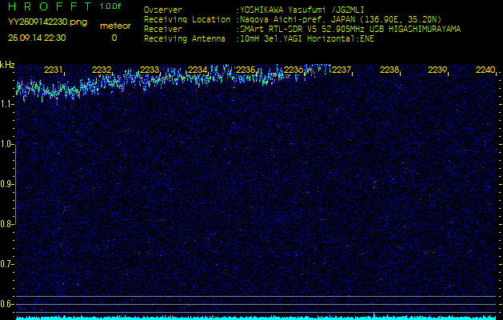The width and height of the screenshot is (503, 320).
Task: Click the 2235 time marker
Action: (245, 70)
